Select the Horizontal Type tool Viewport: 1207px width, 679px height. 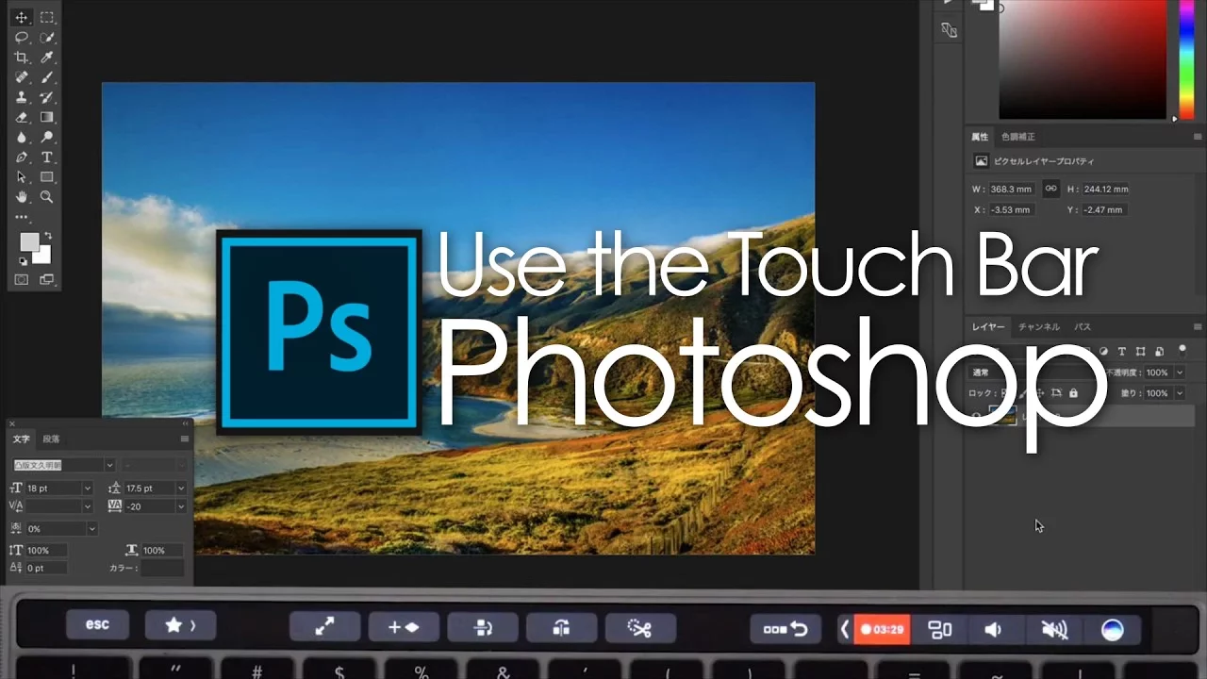(46, 157)
